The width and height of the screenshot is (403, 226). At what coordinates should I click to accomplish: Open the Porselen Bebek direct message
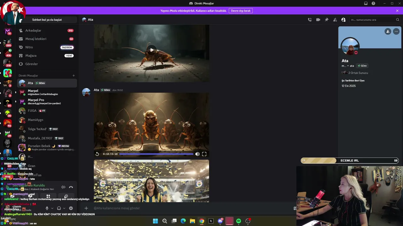47,148
